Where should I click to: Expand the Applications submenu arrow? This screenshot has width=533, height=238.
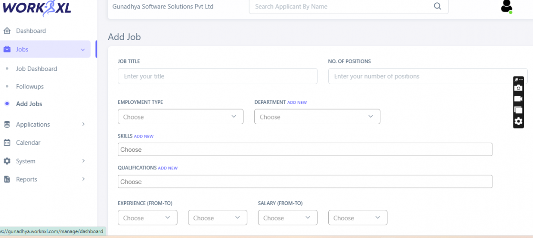pos(84,124)
